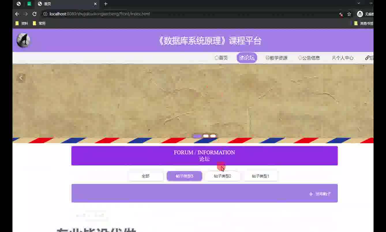The width and height of the screenshot is (386, 232).
Task: Open the 常用 bookmarks folder
Action: pos(39,23)
